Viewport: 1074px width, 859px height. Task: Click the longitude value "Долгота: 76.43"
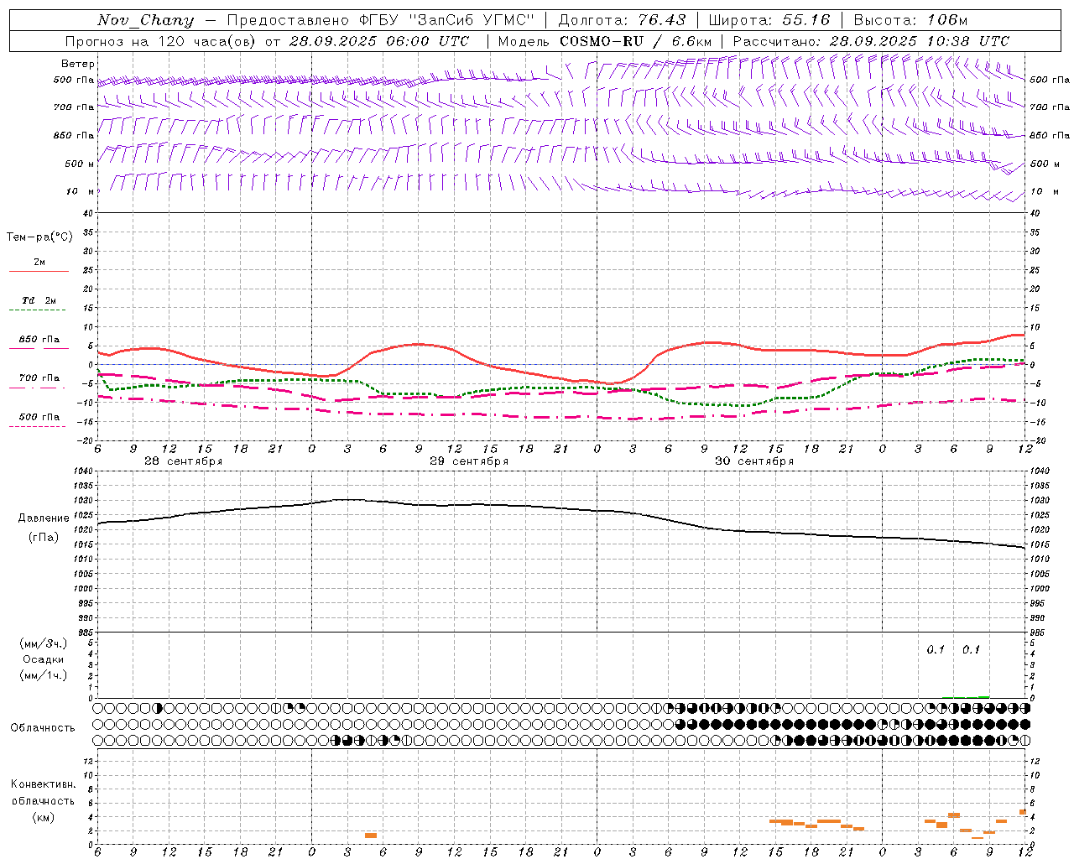(622, 20)
